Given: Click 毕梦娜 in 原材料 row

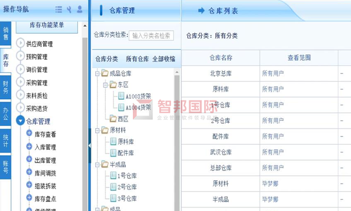Looking at the screenshot, I should pyautogui.click(x=270, y=184).
